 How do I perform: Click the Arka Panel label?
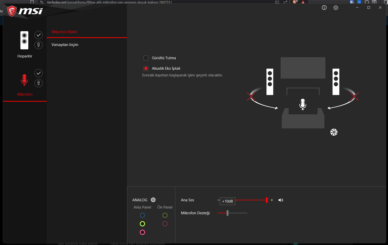pos(142,207)
